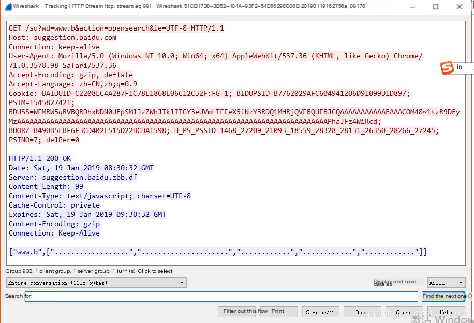Click the Filter out this flow button
The width and height of the screenshot is (474, 323).
236,312
